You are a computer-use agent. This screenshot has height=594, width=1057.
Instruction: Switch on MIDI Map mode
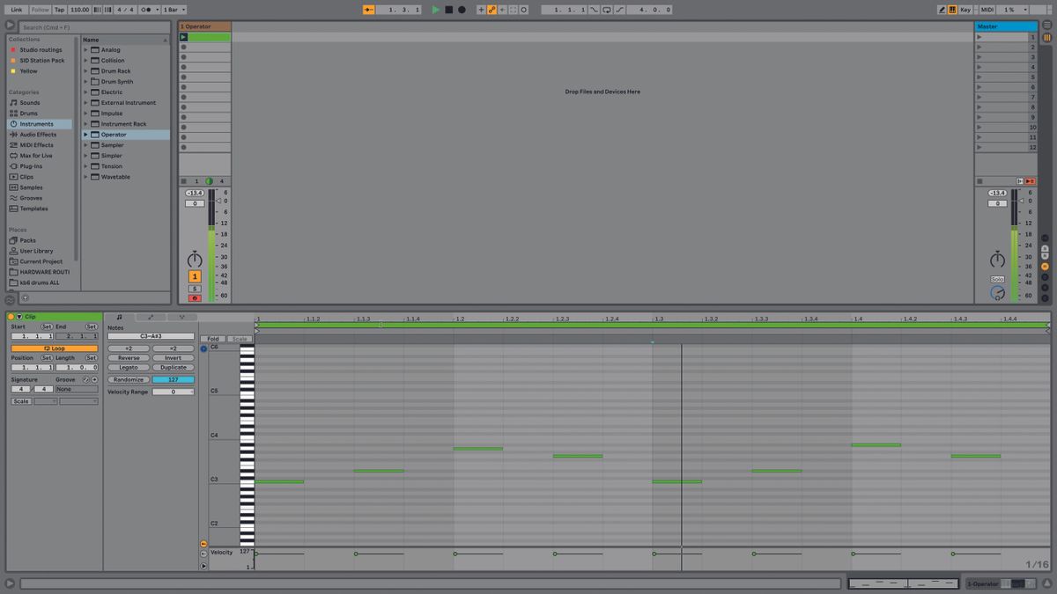point(987,10)
